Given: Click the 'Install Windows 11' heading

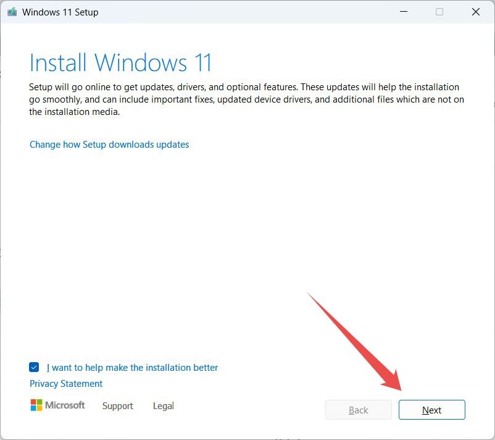Looking at the screenshot, I should pyautogui.click(x=120, y=62).
